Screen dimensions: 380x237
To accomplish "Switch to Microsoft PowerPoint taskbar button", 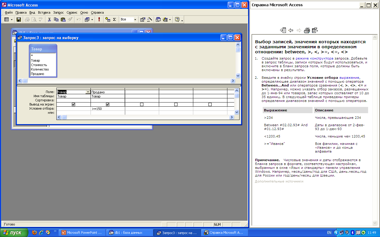I will (82, 233).
